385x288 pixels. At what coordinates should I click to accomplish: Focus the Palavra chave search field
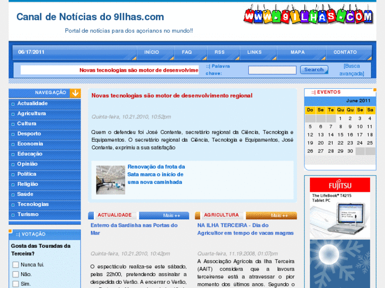point(272,70)
